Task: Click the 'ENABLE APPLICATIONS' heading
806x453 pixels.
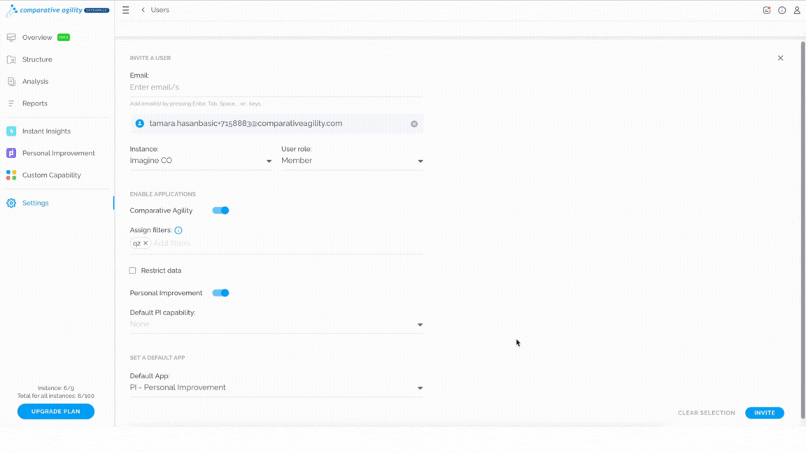Action: point(162,194)
